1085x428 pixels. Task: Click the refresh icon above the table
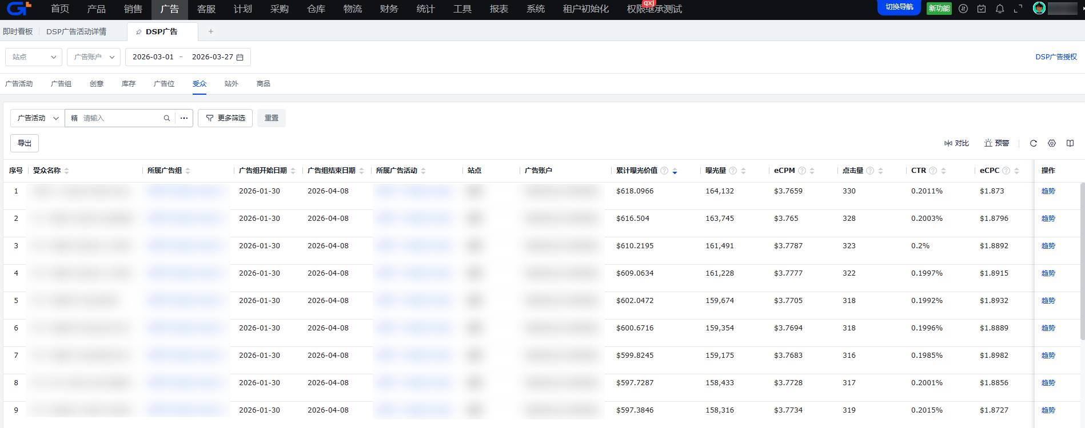pos(1033,143)
